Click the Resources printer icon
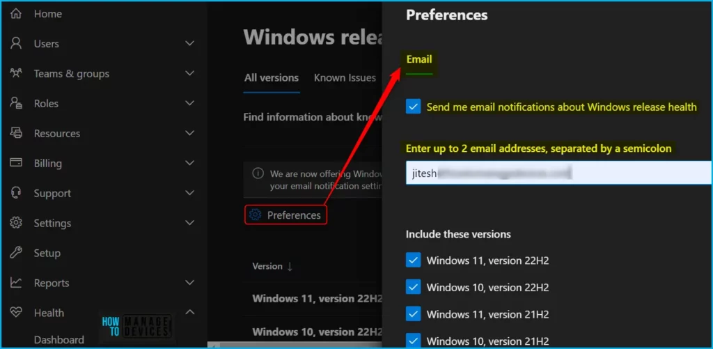 [16, 133]
